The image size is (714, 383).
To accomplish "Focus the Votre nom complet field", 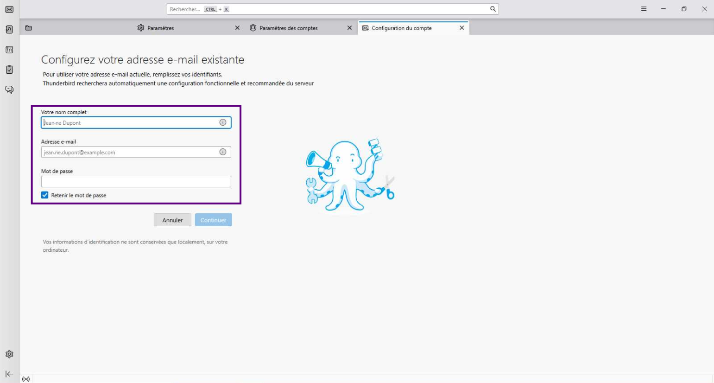I will tap(136, 122).
